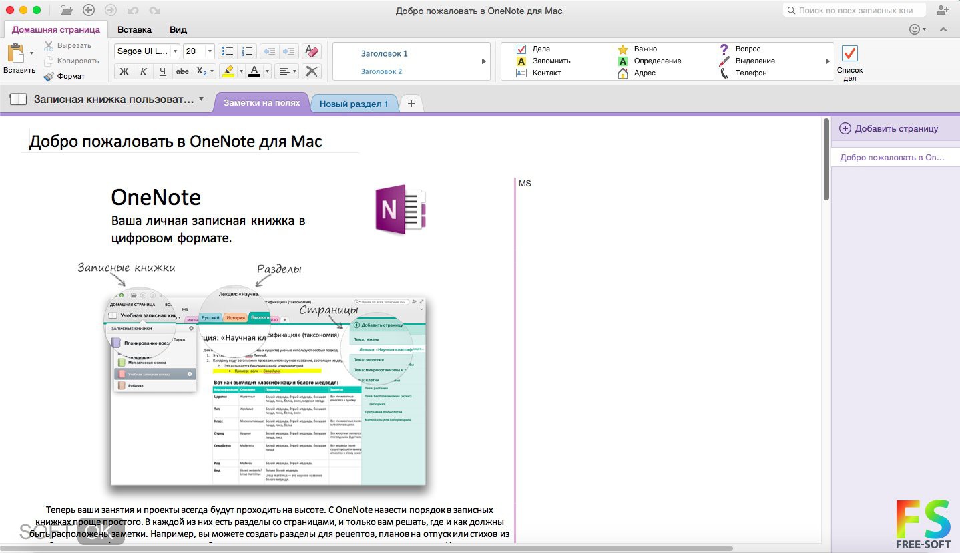Share notebook via add-person icon
Image resolution: width=960 pixels, height=553 pixels.
(943, 10)
